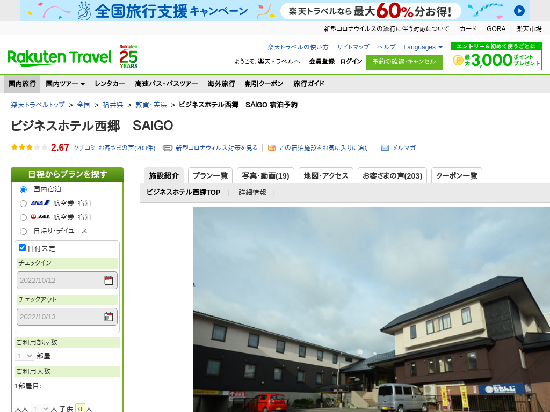Open the room count dropdown
This screenshot has height=412, width=550.
pos(24,356)
